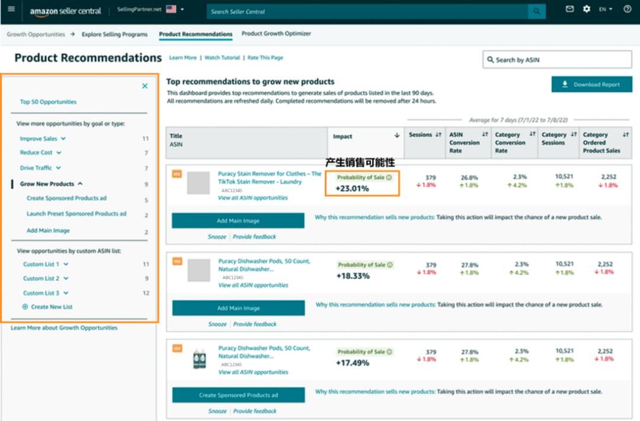640x421 pixels.
Task: Click the Create New List label
Action: click(x=52, y=307)
